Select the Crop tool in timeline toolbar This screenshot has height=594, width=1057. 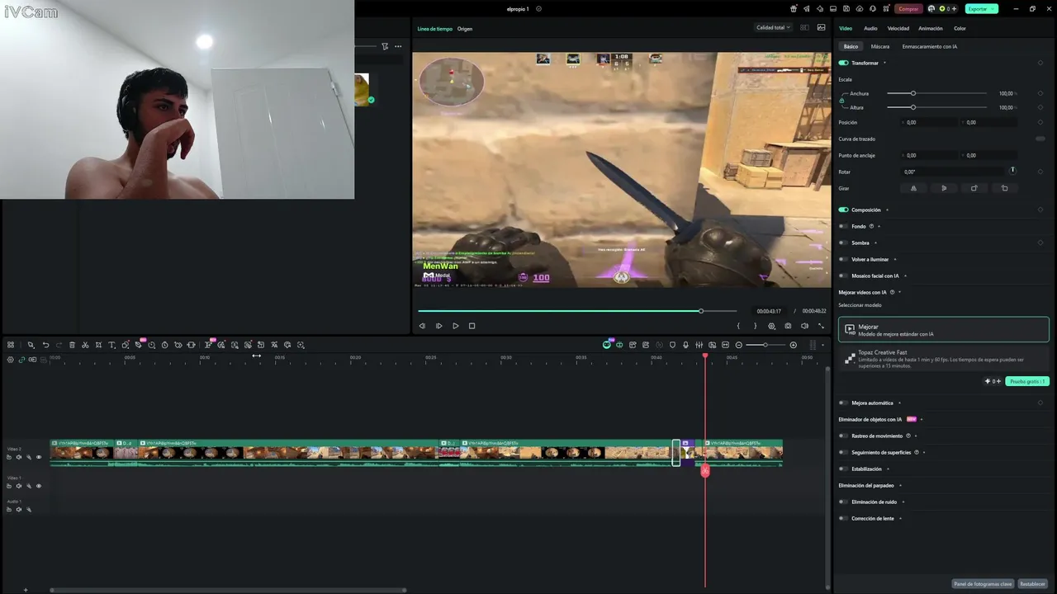click(x=98, y=345)
